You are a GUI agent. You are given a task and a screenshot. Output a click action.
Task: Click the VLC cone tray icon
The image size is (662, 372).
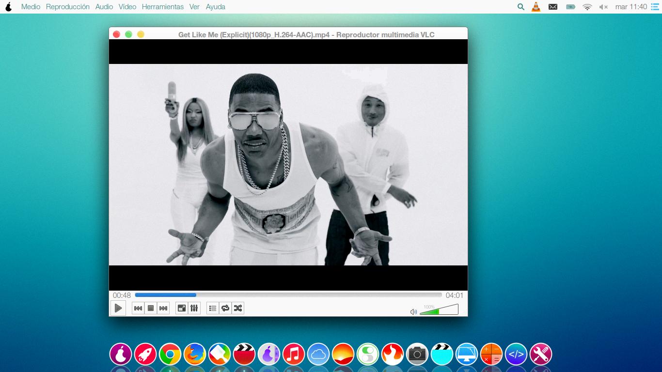click(x=536, y=7)
